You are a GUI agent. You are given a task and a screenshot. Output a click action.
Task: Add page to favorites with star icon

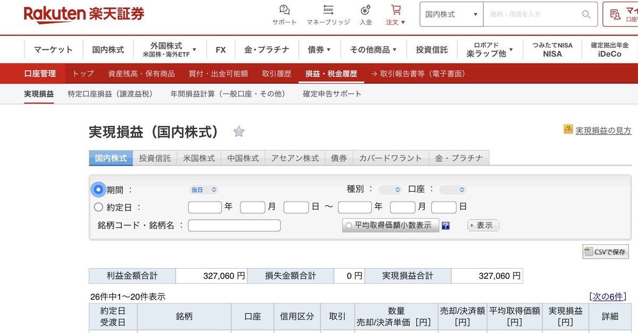239,132
